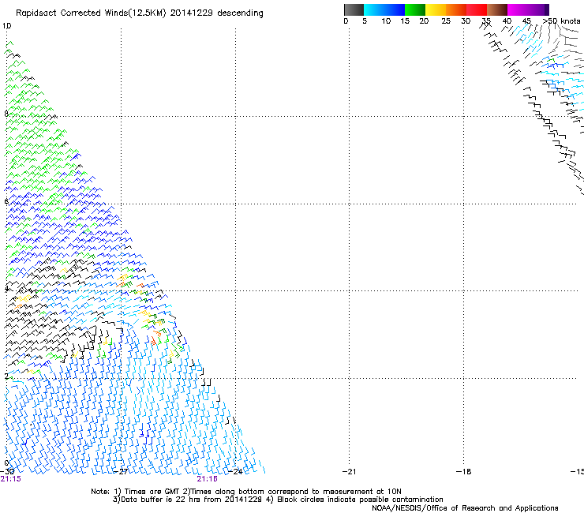This screenshot has width=584, height=513.
Task: Click the latitude label '8' on axis
Action: [6, 114]
